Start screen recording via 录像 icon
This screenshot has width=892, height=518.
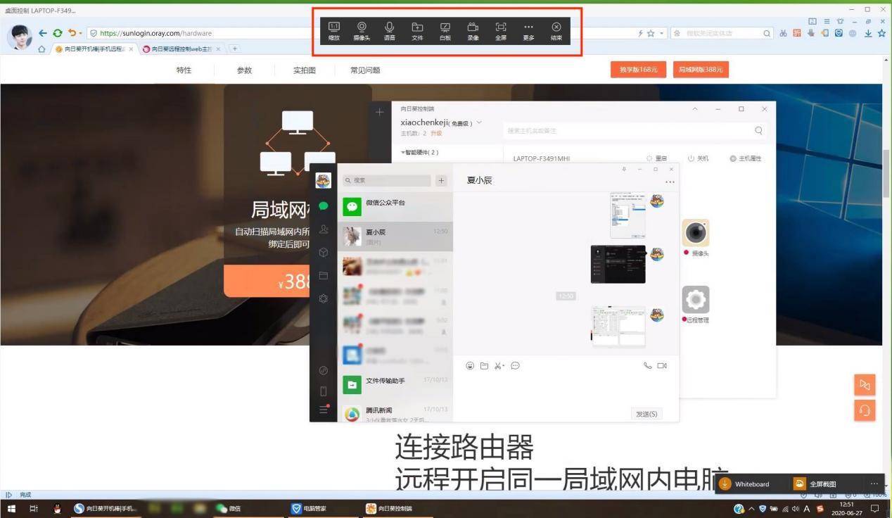(x=473, y=32)
